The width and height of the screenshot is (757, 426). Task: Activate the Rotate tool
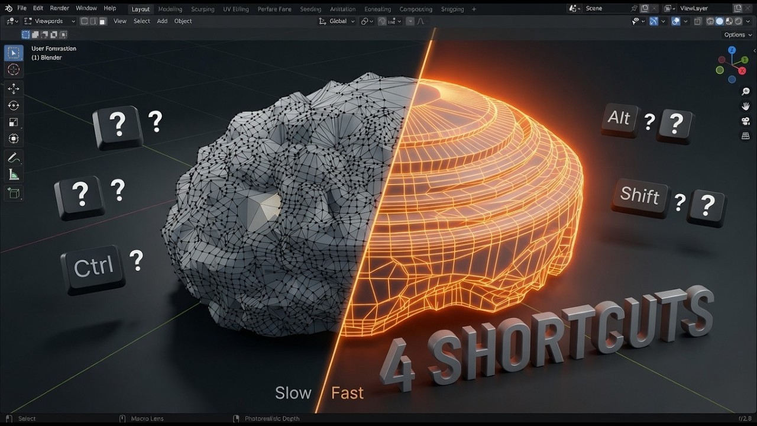(13, 106)
